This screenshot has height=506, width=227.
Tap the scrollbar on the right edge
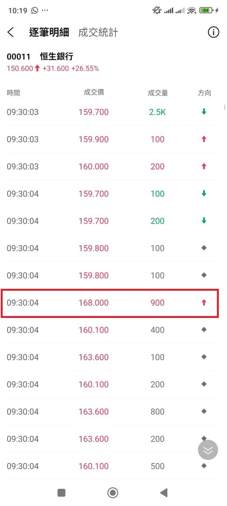225,107
